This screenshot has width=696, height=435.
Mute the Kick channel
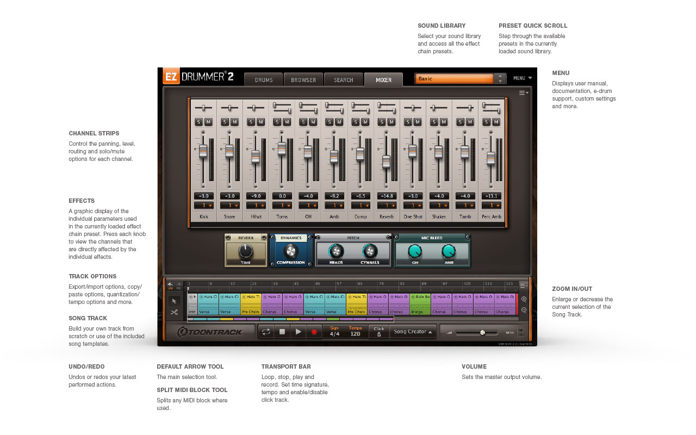click(x=208, y=122)
